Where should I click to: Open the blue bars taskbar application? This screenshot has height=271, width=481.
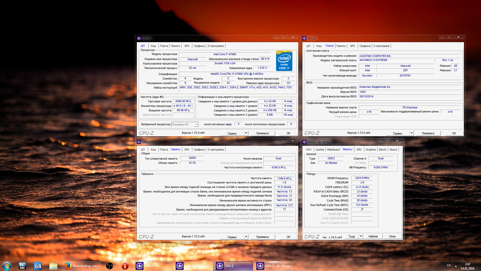click(22, 266)
